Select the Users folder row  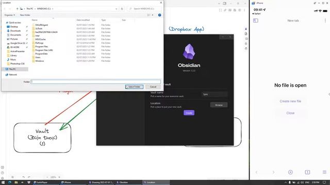(72, 57)
